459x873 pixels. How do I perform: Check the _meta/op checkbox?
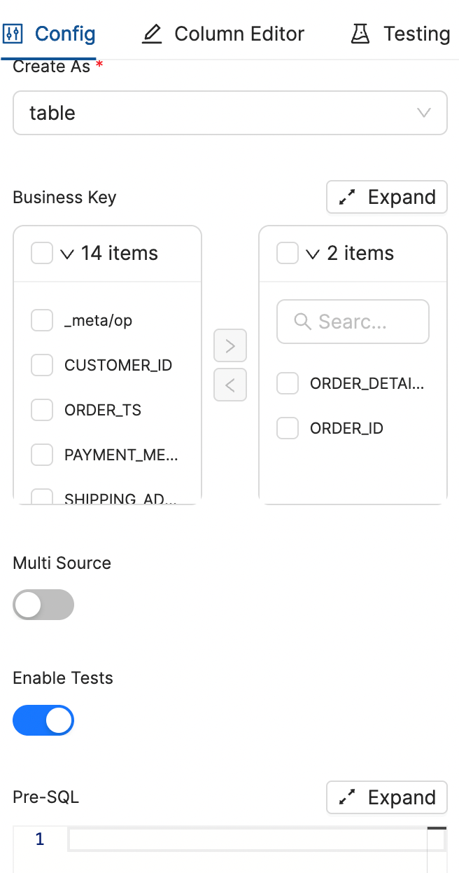pos(41,319)
